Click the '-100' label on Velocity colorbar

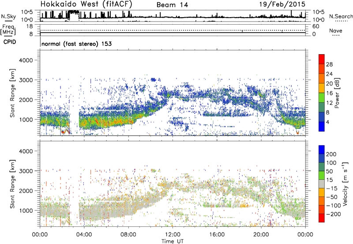coord(334,206)
